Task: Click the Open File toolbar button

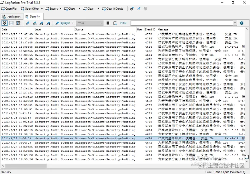Action: pos(9,9)
